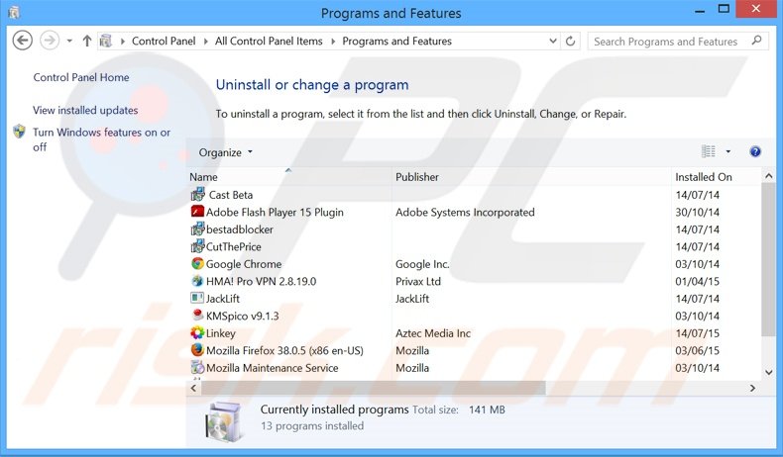Click the vertical scrollbar up arrow

(x=768, y=176)
